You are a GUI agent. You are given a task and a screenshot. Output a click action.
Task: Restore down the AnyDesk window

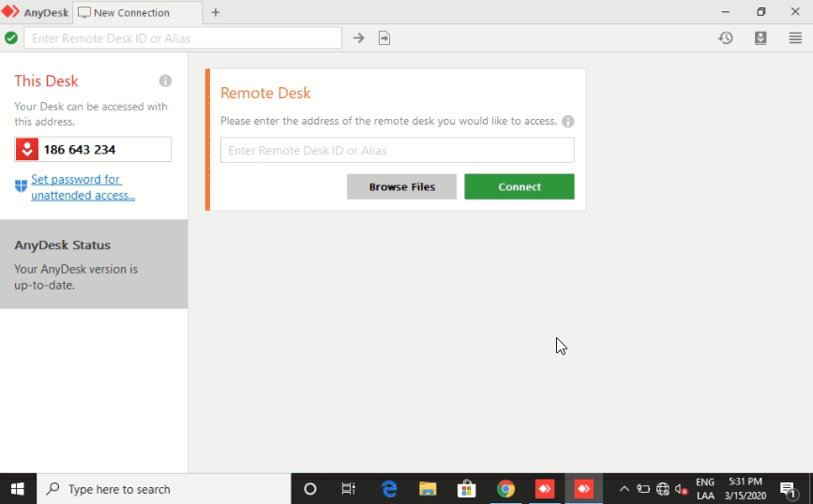click(760, 12)
